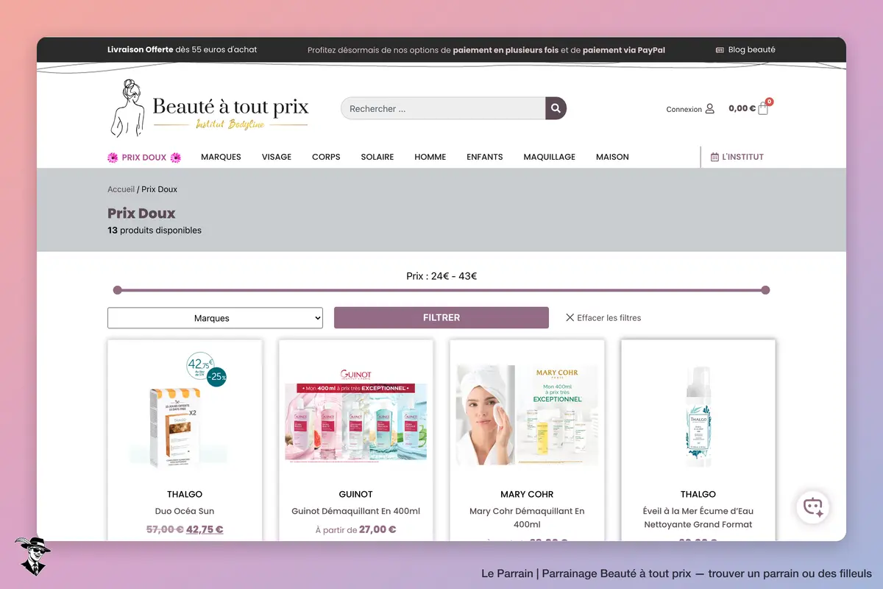This screenshot has height=589, width=883.
Task: Click the Accueil breadcrumb link
Action: coord(121,189)
